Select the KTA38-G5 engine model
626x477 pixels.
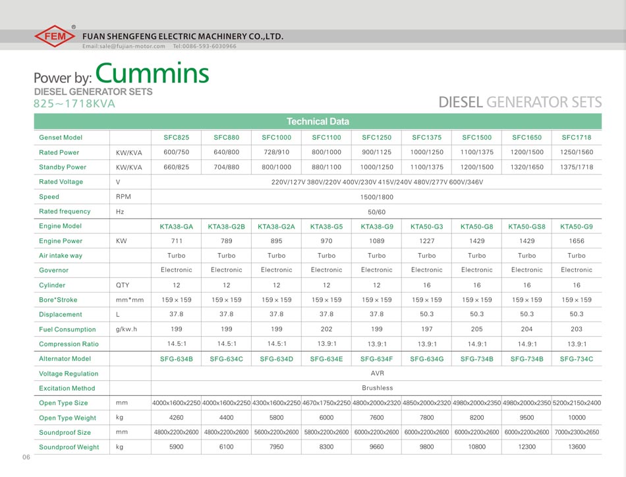coord(327,227)
